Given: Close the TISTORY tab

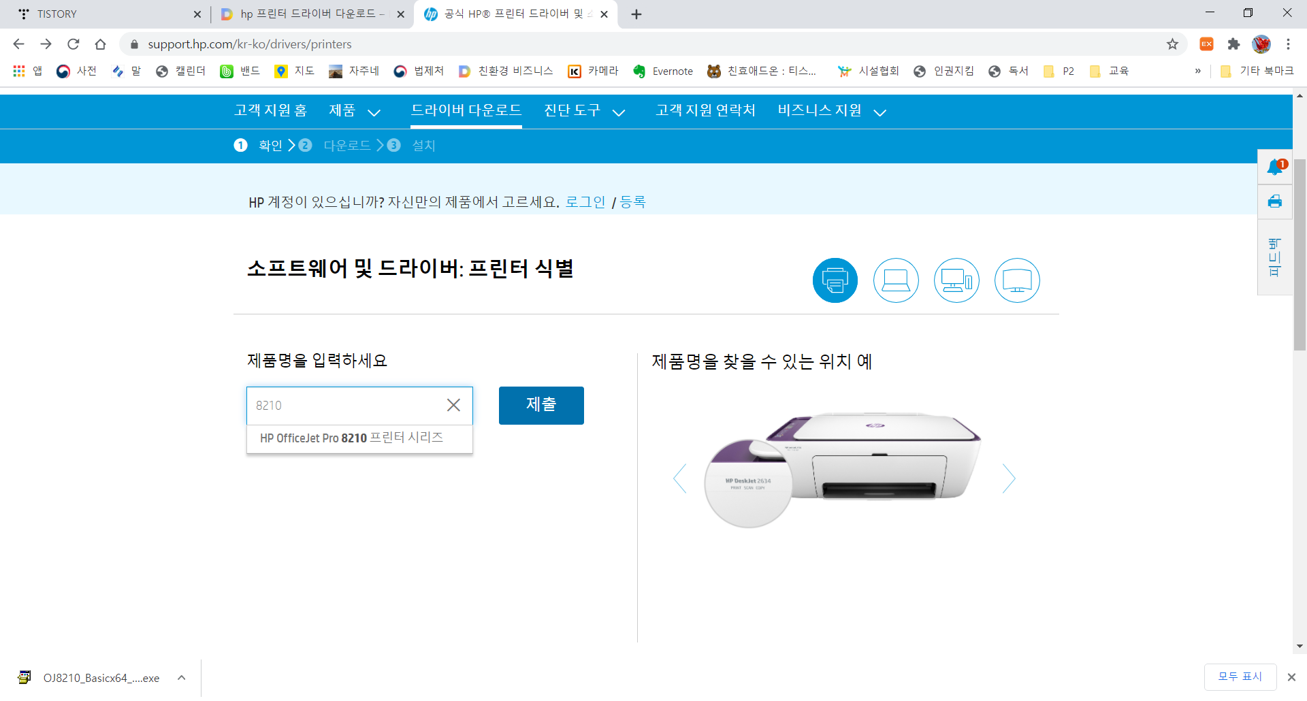Looking at the screenshot, I should tap(197, 14).
